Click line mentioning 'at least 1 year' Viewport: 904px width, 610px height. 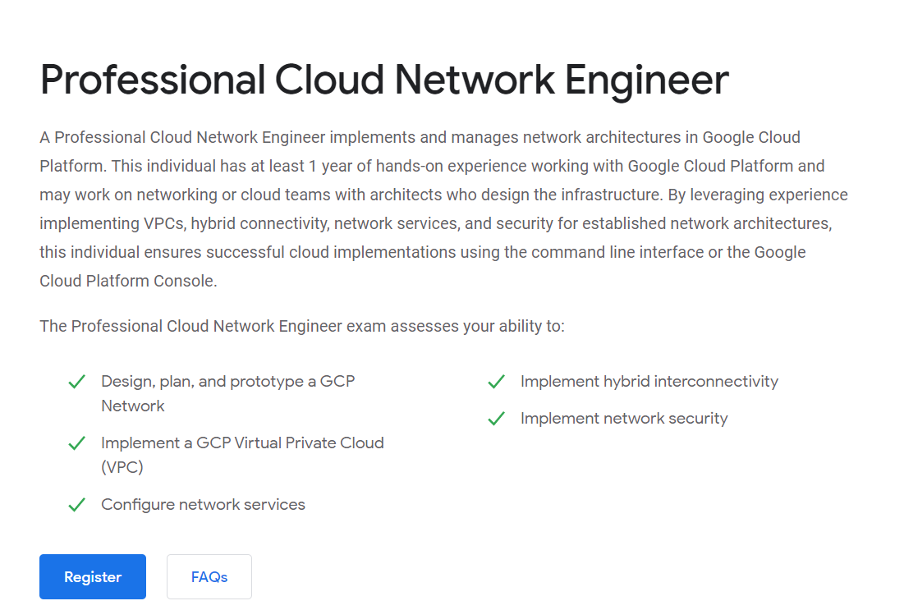[x=432, y=166]
